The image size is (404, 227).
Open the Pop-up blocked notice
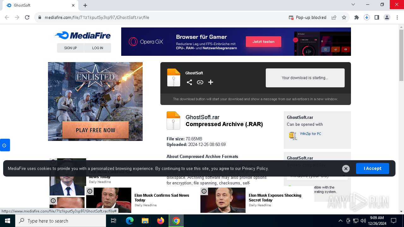click(307, 18)
